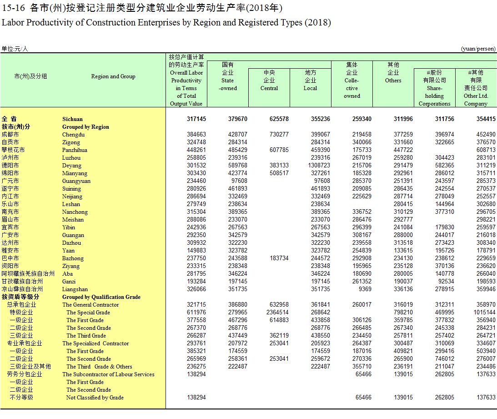
Task: Click the 'Yaan' row label
Action: pos(68,251)
